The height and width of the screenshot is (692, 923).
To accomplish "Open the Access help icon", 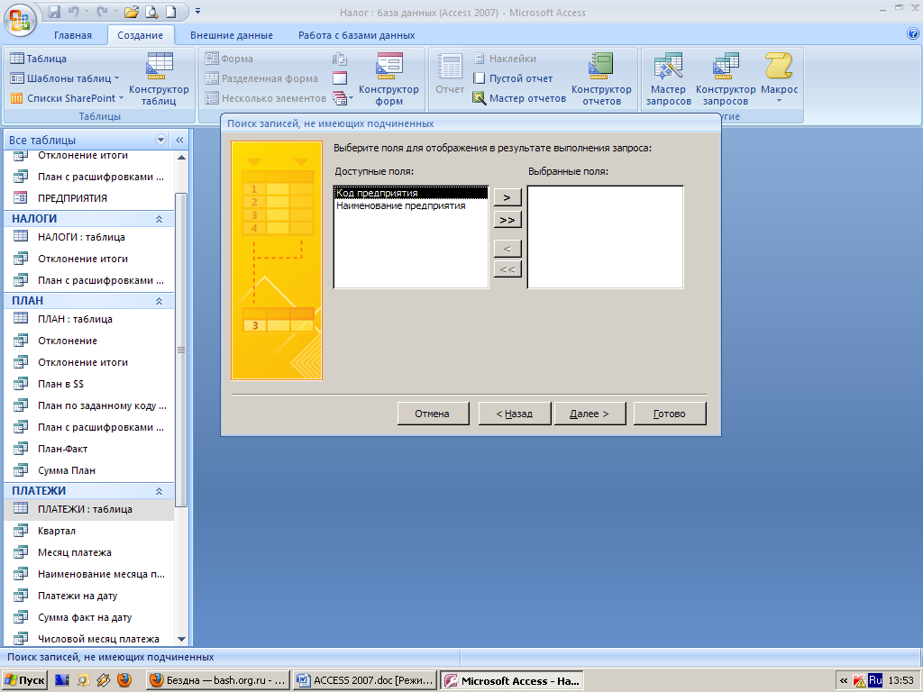I will tap(913, 34).
